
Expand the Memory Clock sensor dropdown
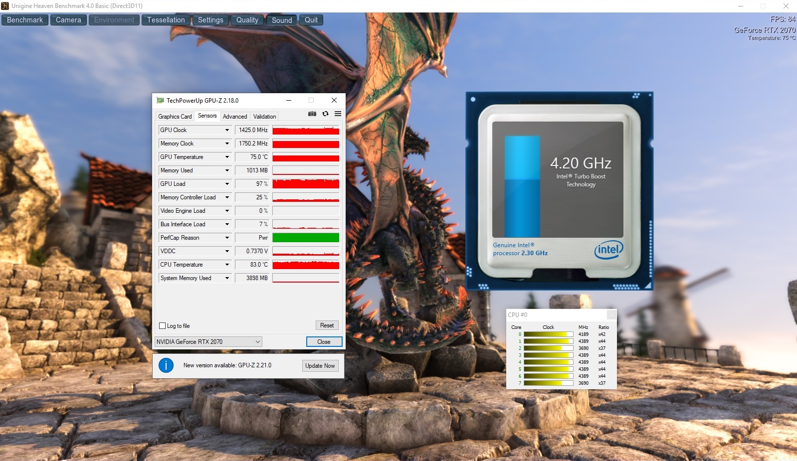(227, 144)
